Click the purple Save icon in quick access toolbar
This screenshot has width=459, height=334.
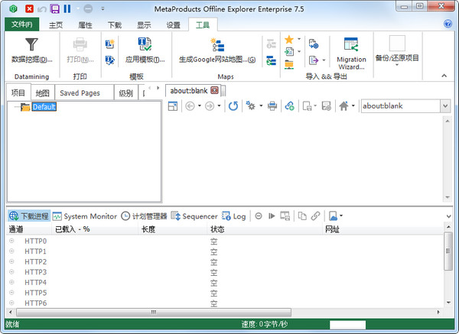tap(55, 8)
